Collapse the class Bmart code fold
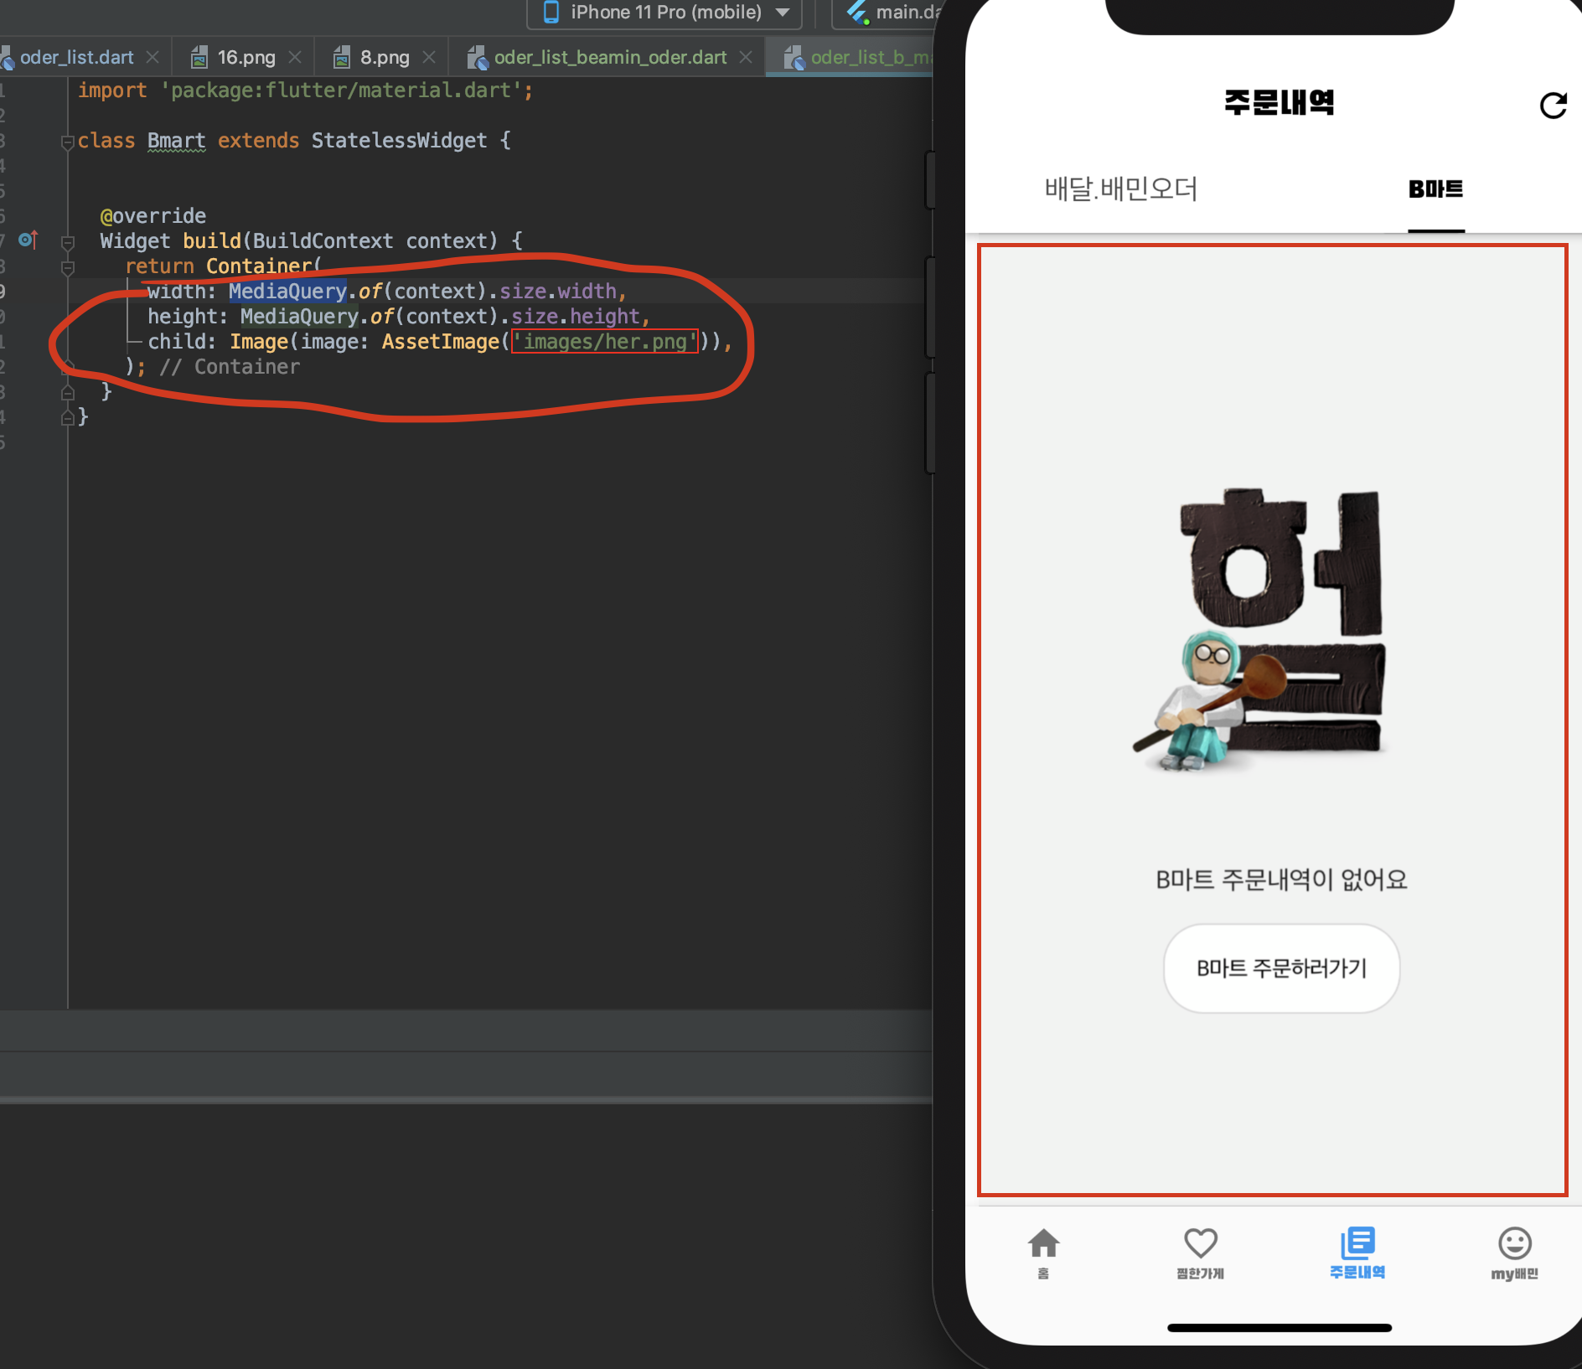This screenshot has height=1369, width=1582. click(68, 142)
